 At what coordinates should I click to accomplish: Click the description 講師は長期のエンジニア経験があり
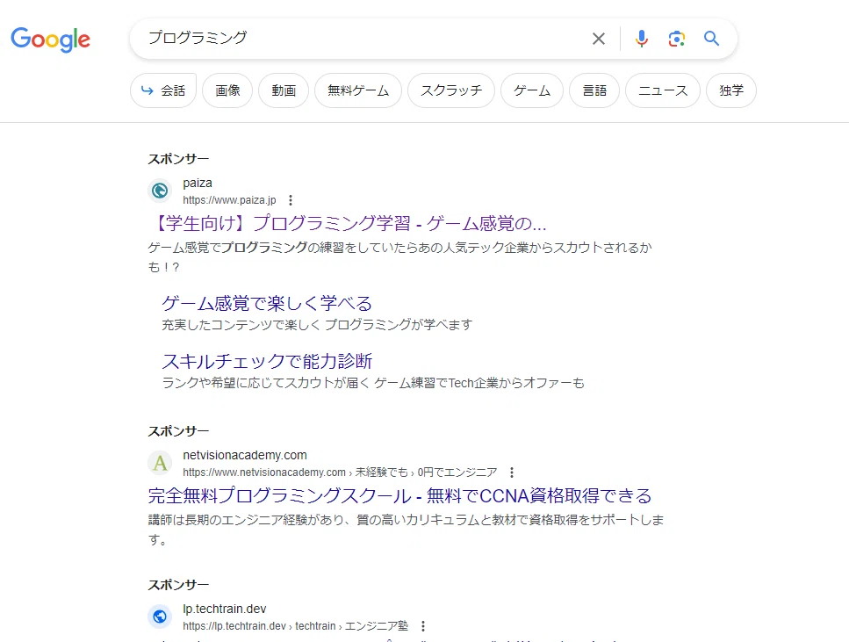(x=406, y=530)
